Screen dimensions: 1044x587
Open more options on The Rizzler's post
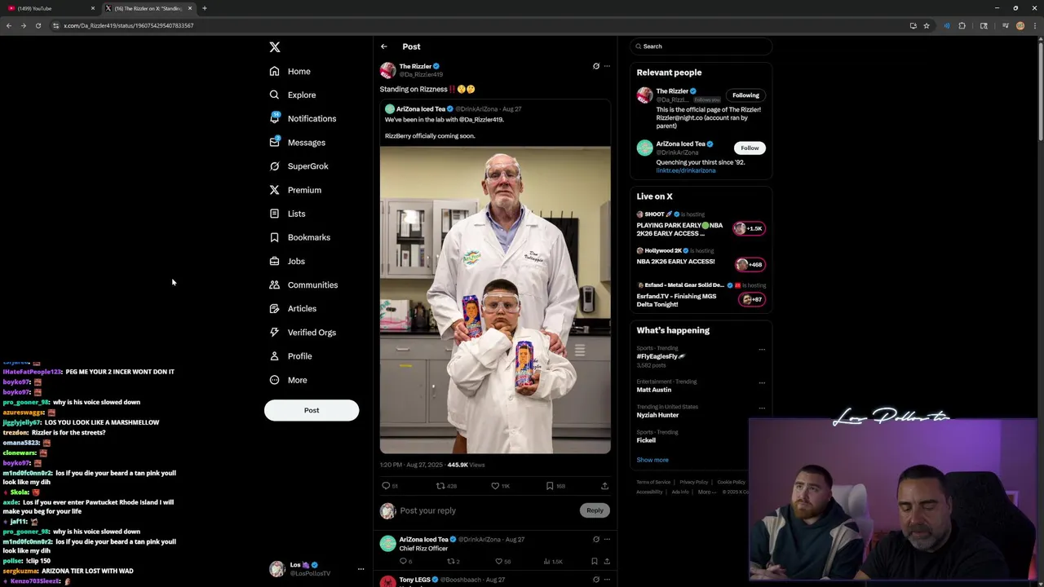607,66
